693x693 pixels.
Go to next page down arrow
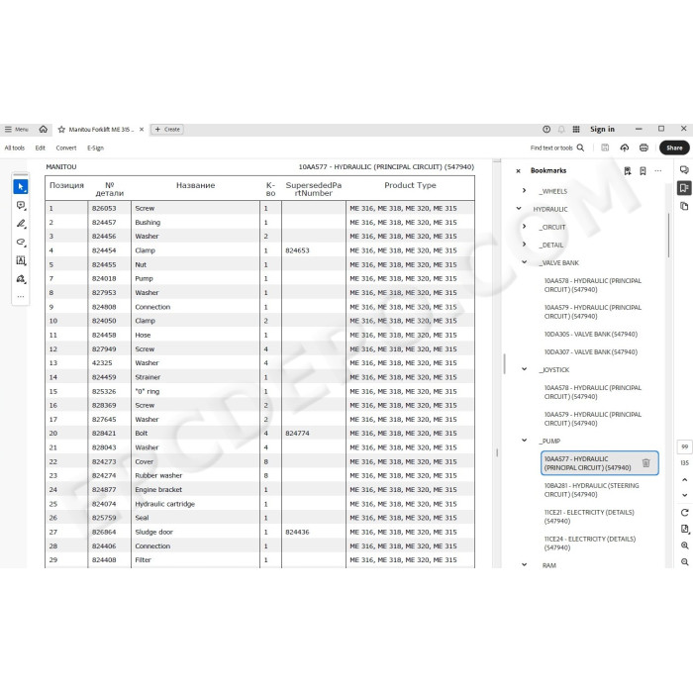[685, 495]
